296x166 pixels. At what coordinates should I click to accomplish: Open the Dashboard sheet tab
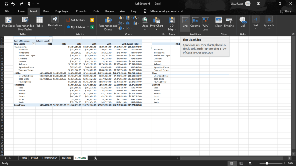point(50,158)
